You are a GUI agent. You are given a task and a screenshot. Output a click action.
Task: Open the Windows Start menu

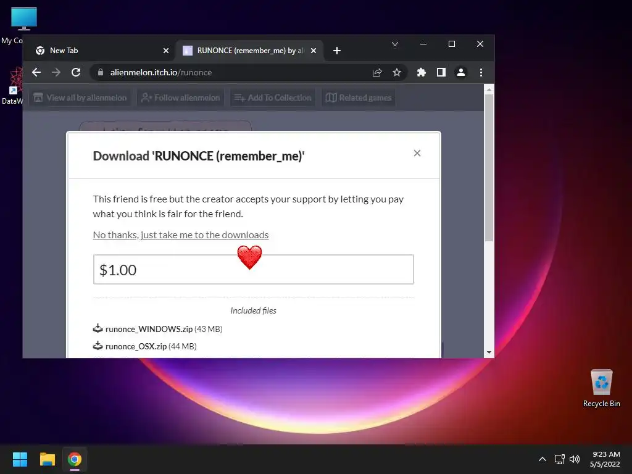click(20, 459)
